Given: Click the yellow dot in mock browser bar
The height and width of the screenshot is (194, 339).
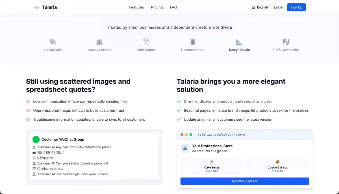Looking at the screenshot, I should (186, 135).
